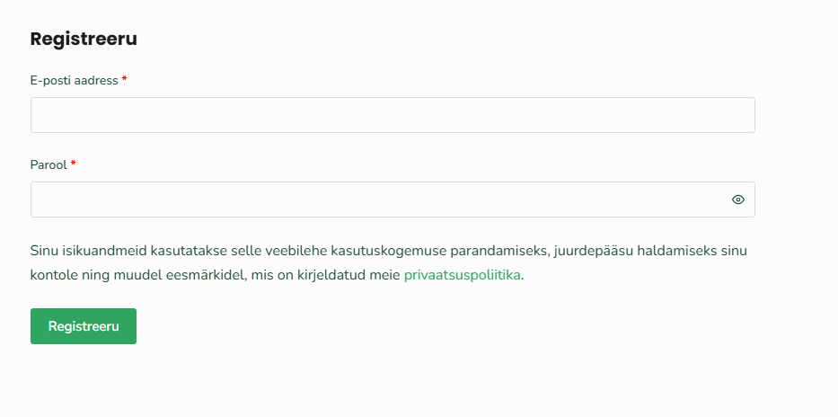Click the E-posti aadress label
This screenshot has width=838, height=417.
[x=74, y=80]
